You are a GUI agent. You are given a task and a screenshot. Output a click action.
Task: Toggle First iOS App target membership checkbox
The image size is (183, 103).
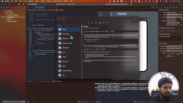[x=160, y=37]
